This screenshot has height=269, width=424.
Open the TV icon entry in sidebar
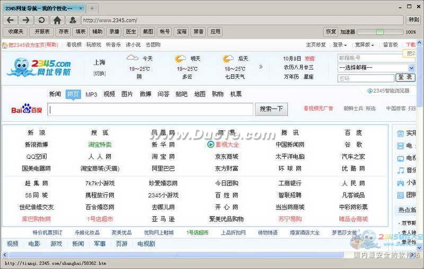click(401, 158)
